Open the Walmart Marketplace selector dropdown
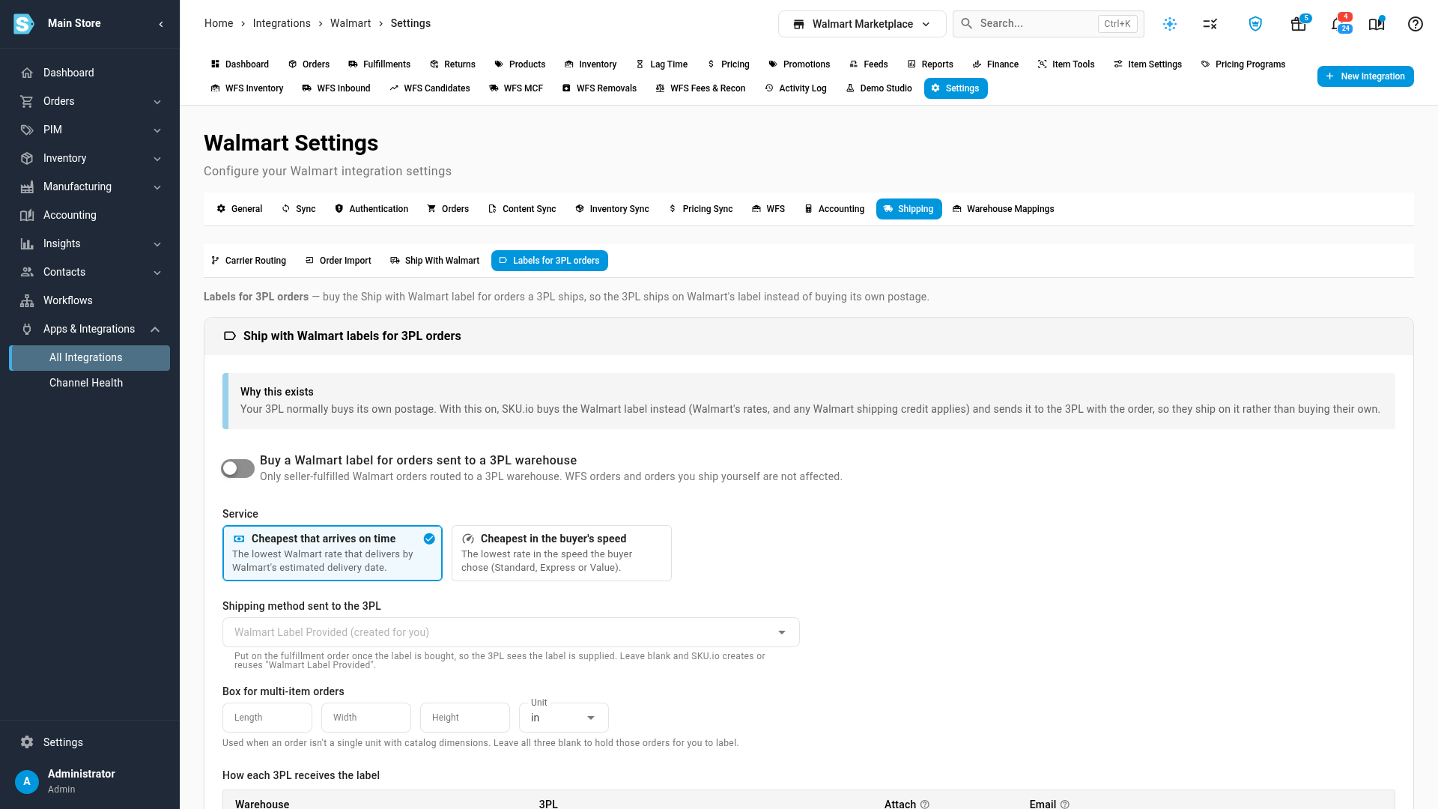The height and width of the screenshot is (809, 1438). [x=862, y=24]
